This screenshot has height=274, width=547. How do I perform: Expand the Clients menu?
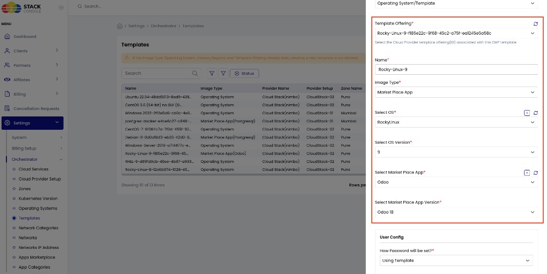tap(33, 51)
